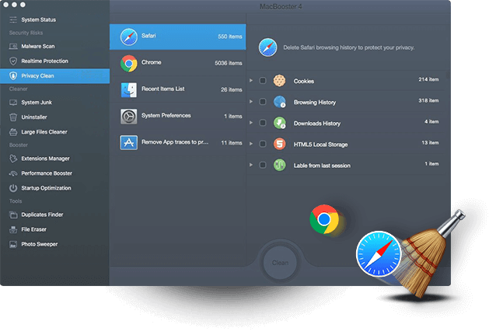Expand Downloads History disclosure triangle

click(x=251, y=123)
